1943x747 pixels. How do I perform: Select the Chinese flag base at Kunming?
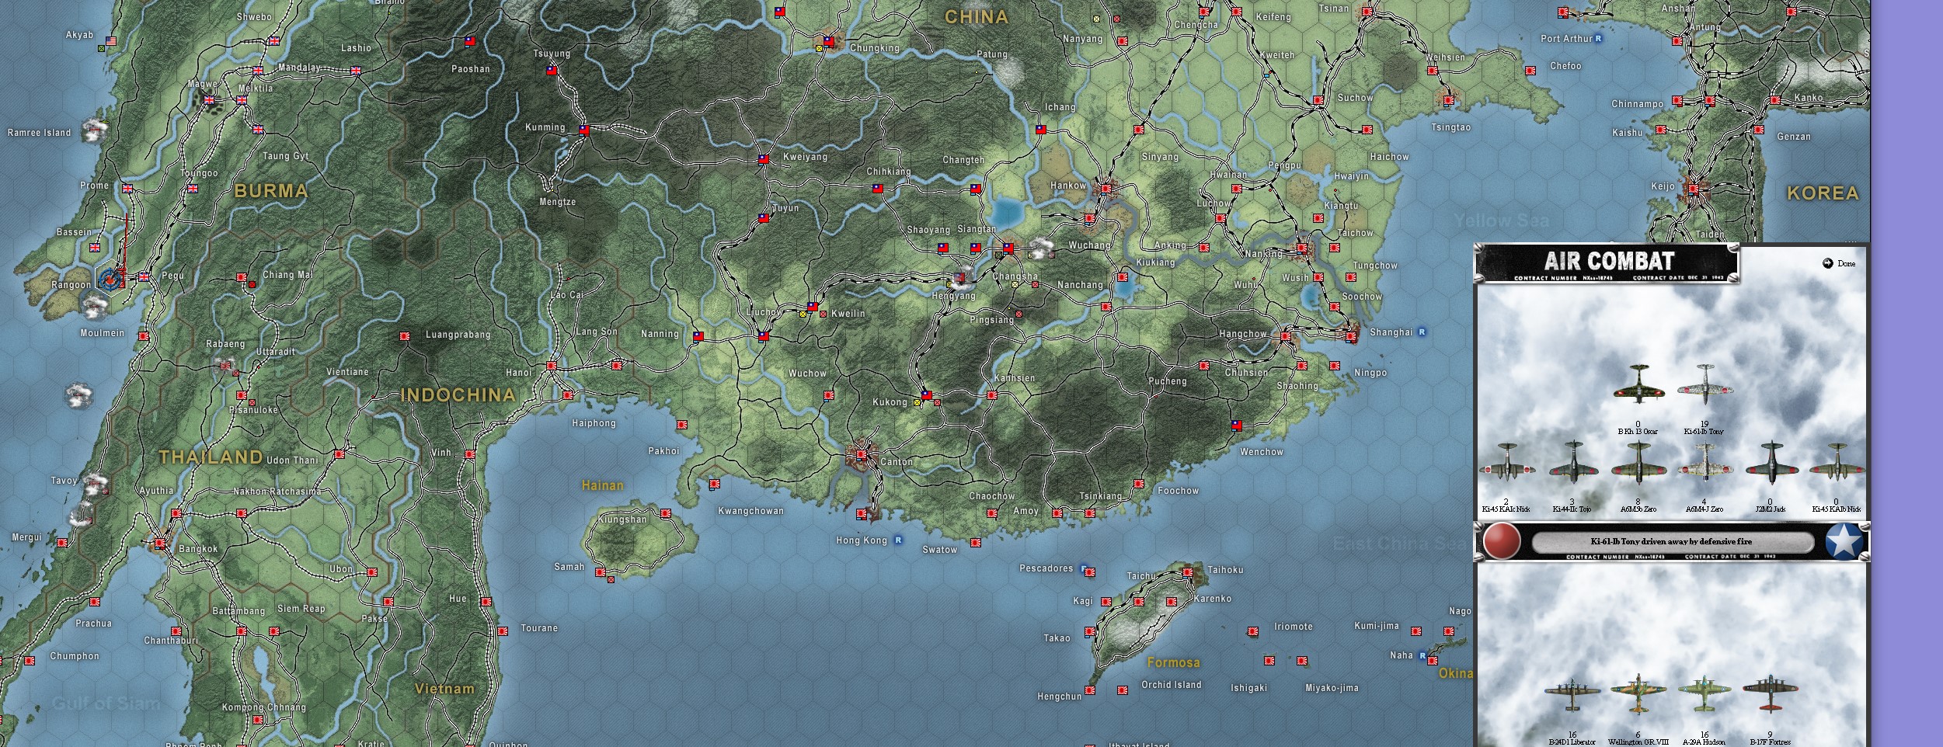pyautogui.click(x=584, y=130)
